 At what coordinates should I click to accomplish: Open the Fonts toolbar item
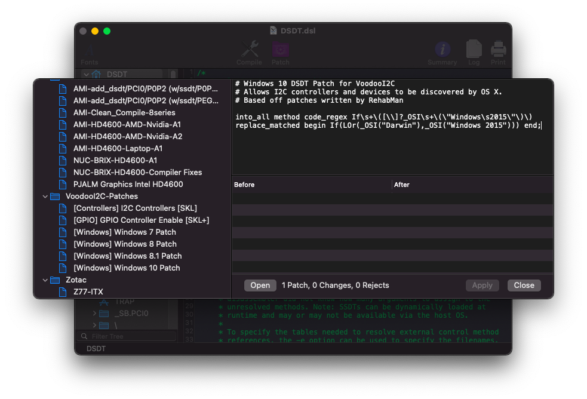coord(90,53)
